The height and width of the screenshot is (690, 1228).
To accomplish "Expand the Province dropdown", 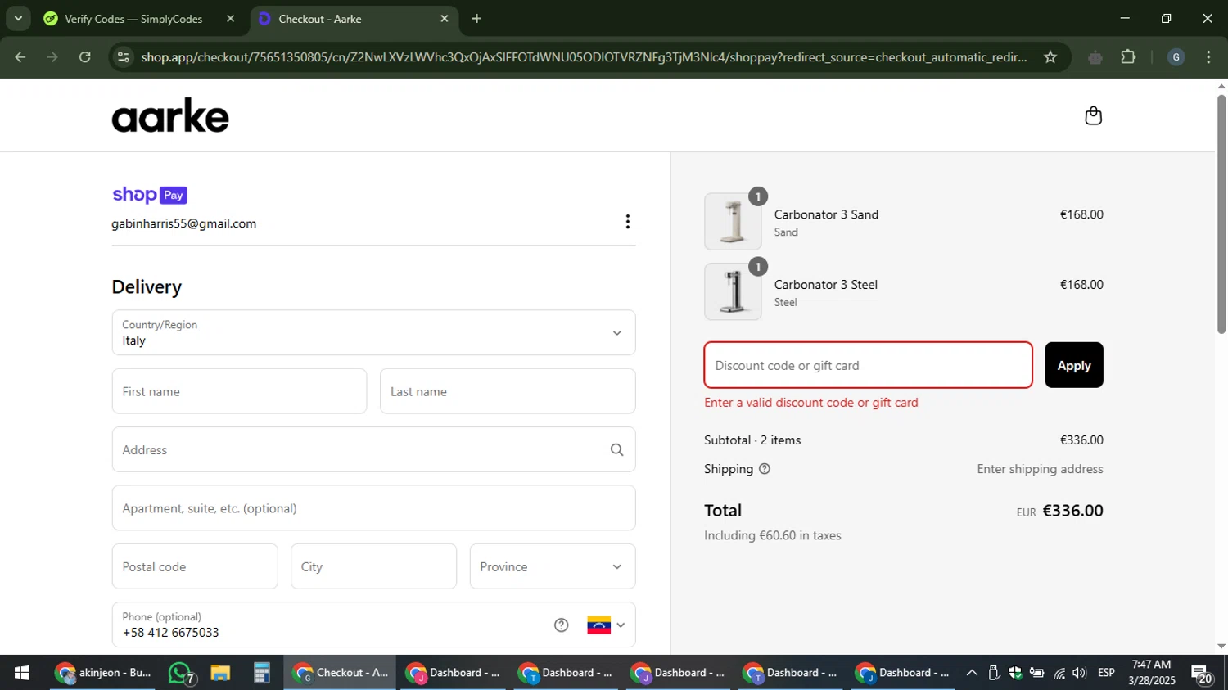I will [553, 566].
